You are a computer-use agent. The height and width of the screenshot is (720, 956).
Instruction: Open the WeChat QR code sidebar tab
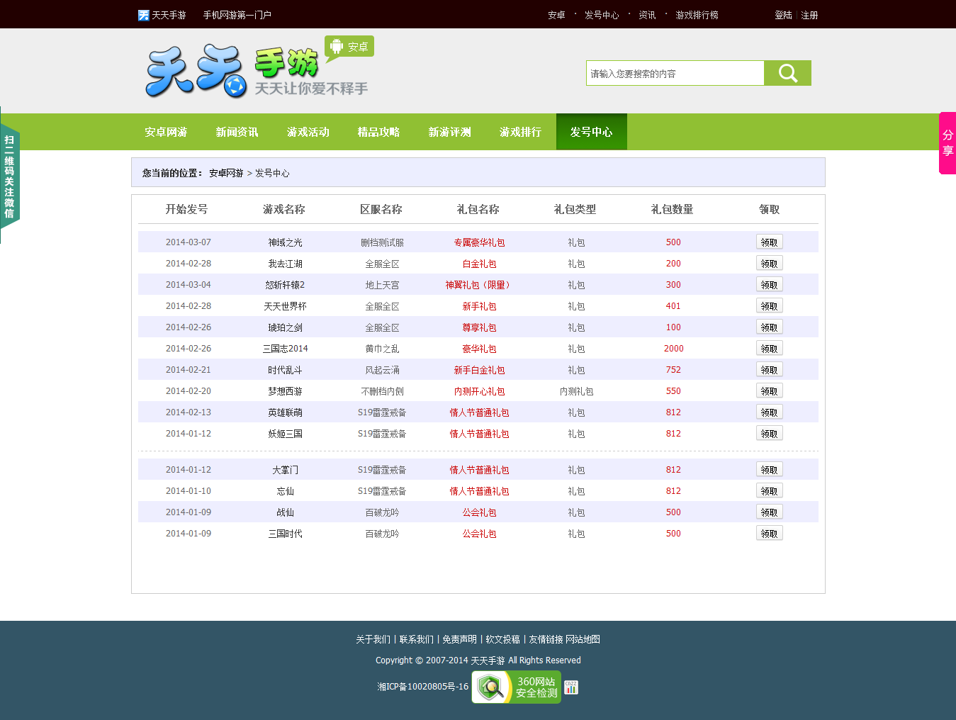(9, 175)
